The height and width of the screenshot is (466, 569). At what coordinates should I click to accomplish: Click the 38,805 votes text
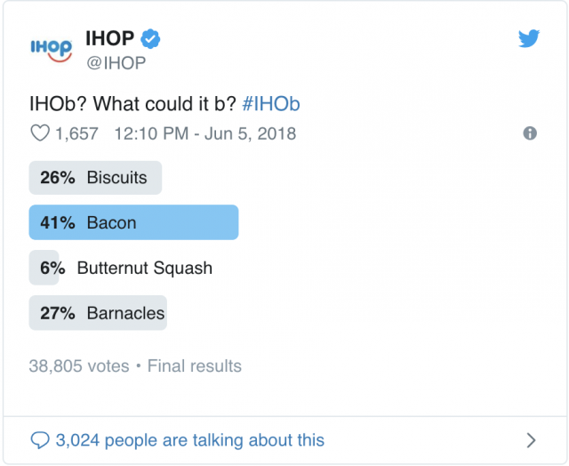click(79, 366)
